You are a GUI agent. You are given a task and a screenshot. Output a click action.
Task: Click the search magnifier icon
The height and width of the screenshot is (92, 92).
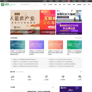coord(36,5)
